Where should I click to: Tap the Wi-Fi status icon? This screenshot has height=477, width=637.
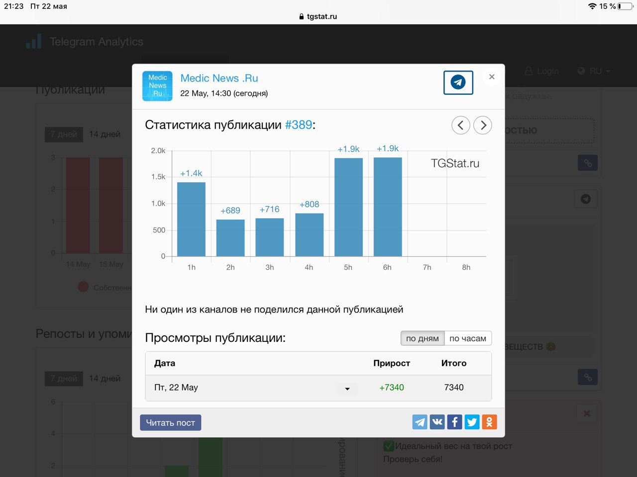pyautogui.click(x=592, y=6)
